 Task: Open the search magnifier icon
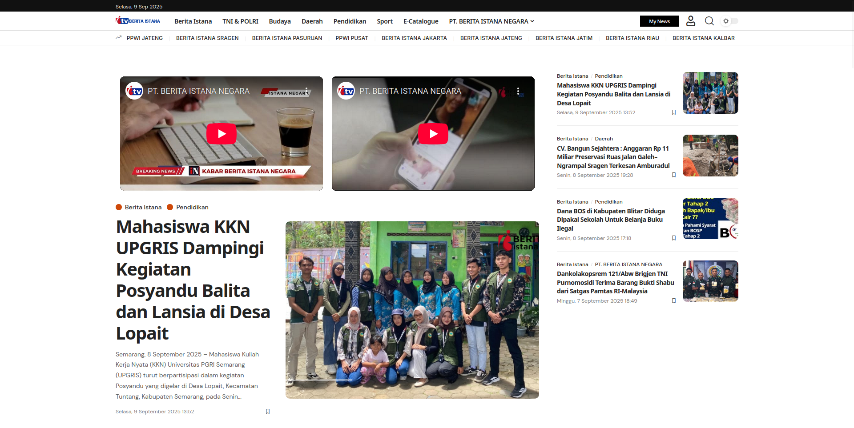click(709, 21)
